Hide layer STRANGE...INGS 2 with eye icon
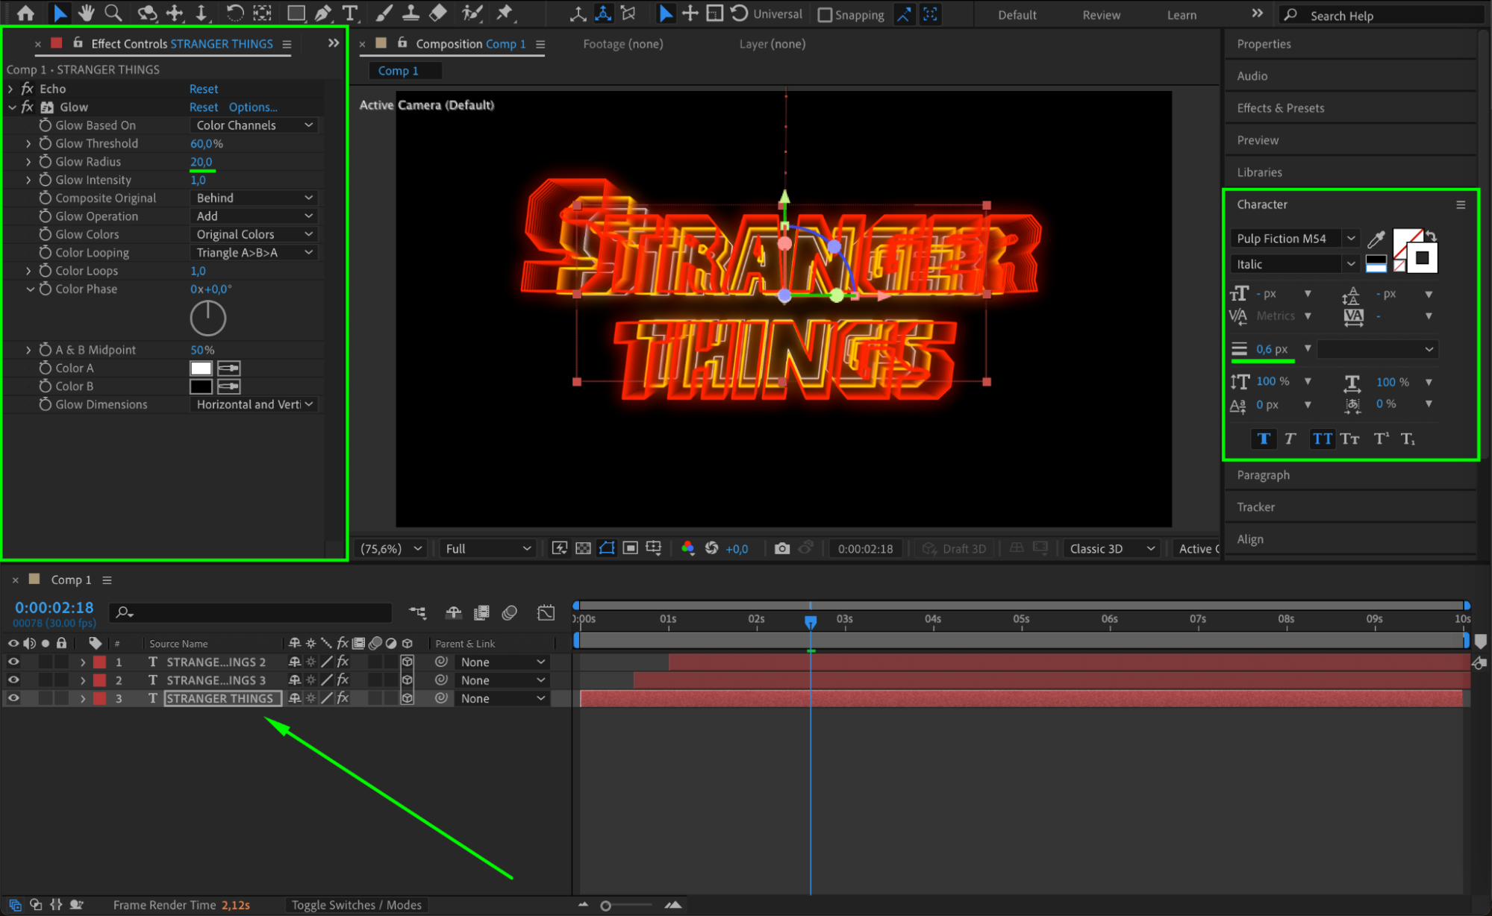 point(13,662)
